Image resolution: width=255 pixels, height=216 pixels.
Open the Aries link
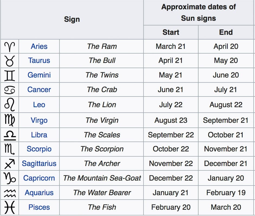pos(39,46)
